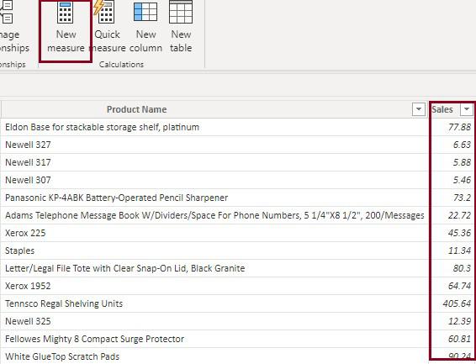Image resolution: width=476 pixels, height=364 pixels.
Task: Click the sales value 5.46
Action: [x=462, y=180]
